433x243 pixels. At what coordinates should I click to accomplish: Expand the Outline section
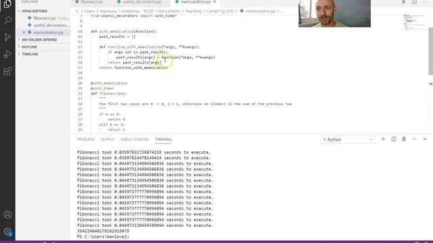pos(43,47)
